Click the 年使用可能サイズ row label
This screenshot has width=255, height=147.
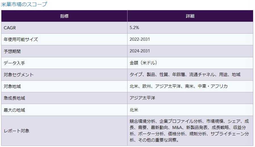[x=21, y=39]
